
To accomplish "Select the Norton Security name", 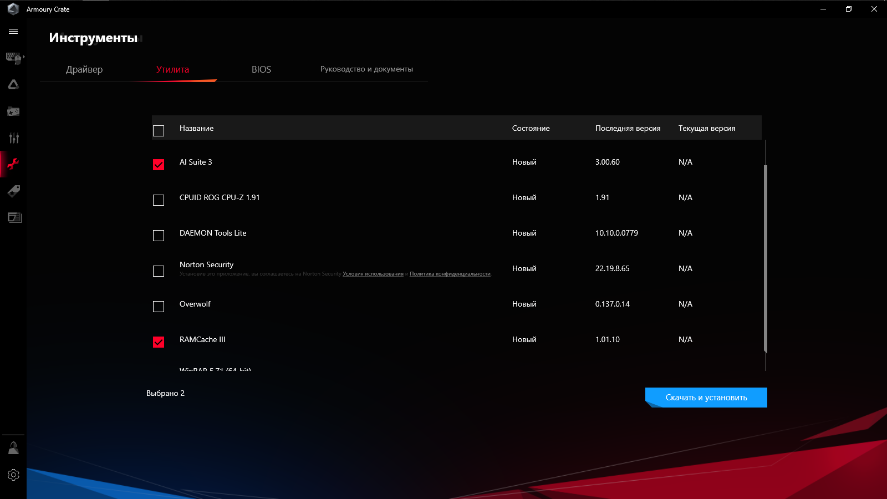I will (x=206, y=264).
